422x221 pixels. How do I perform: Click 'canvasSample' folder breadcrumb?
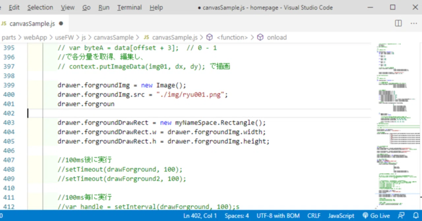coord(114,38)
